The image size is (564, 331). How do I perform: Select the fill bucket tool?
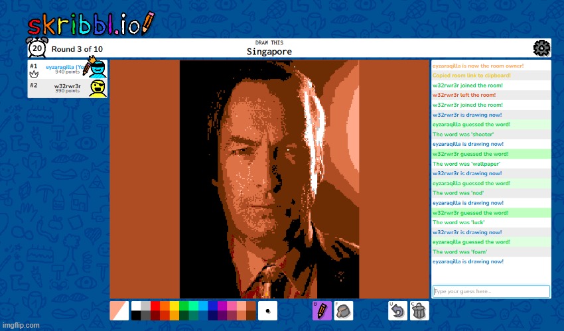[x=344, y=310]
